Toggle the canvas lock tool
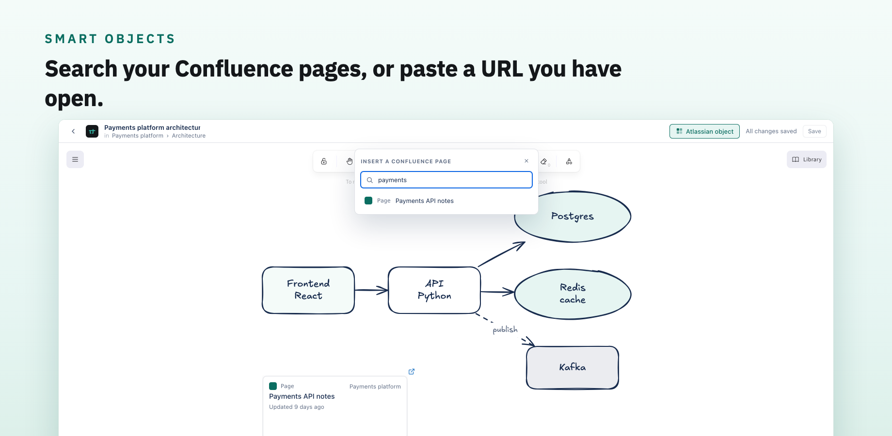The image size is (892, 436). 324,161
